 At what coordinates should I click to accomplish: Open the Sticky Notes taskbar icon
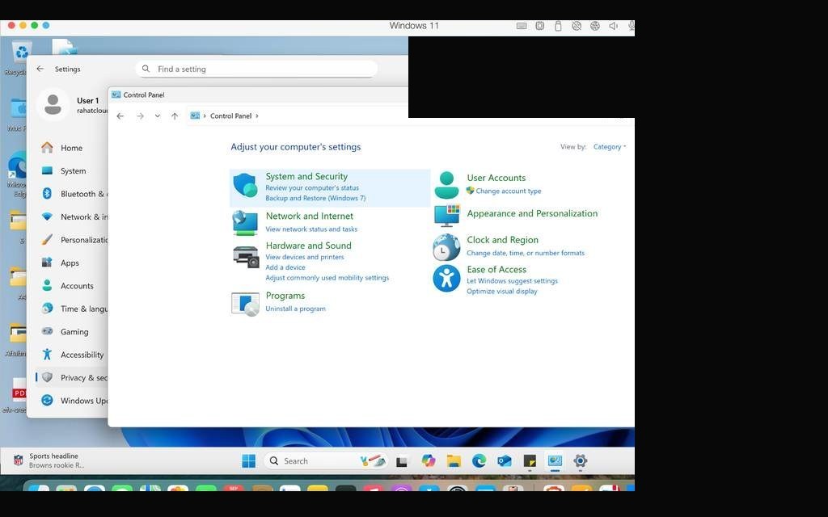tap(530, 461)
